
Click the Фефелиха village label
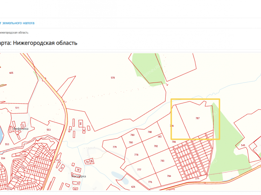21,129
